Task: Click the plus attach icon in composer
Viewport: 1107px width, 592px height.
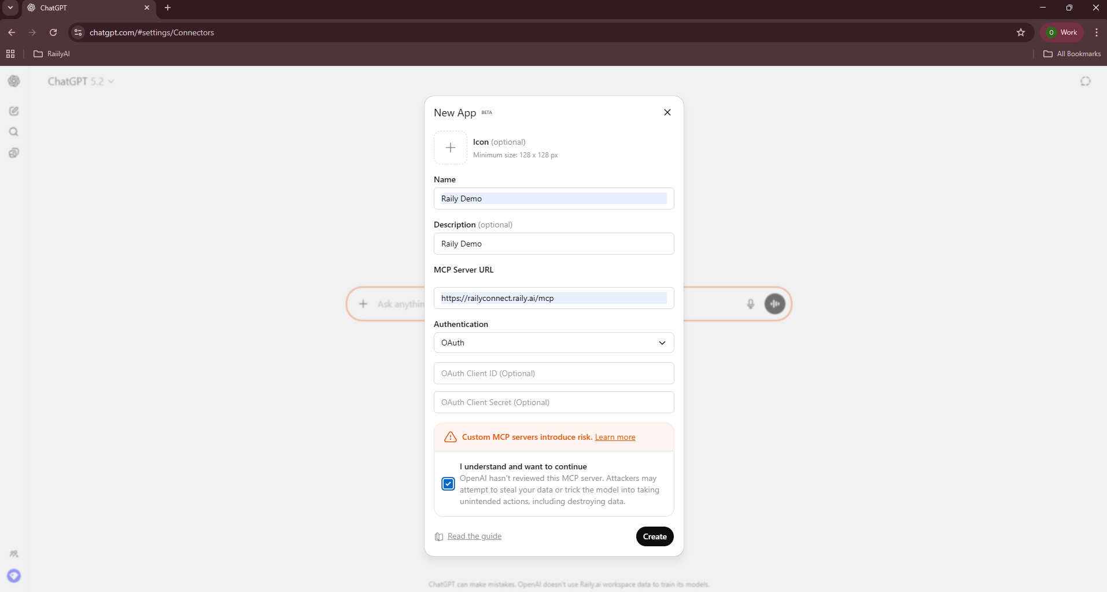Action: coord(363,304)
